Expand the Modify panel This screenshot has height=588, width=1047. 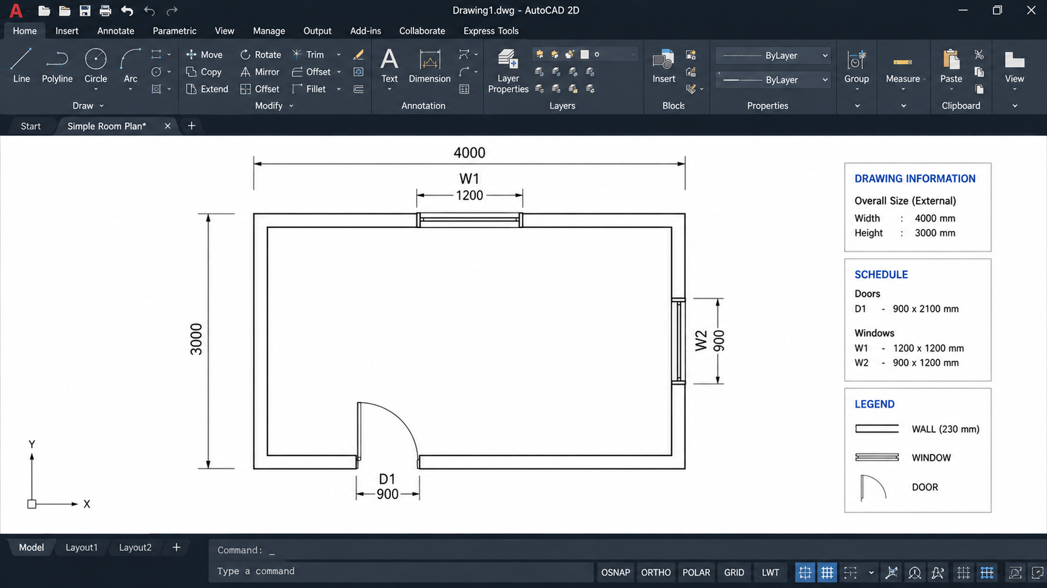pyautogui.click(x=274, y=106)
